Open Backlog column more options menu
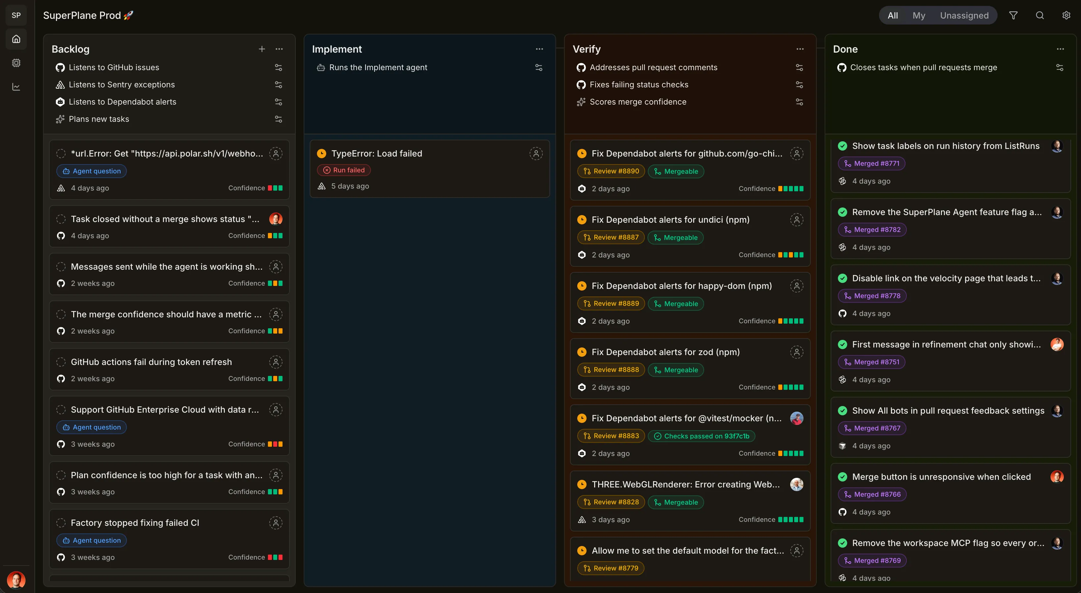Viewport: 1081px width, 593px height. pos(279,49)
